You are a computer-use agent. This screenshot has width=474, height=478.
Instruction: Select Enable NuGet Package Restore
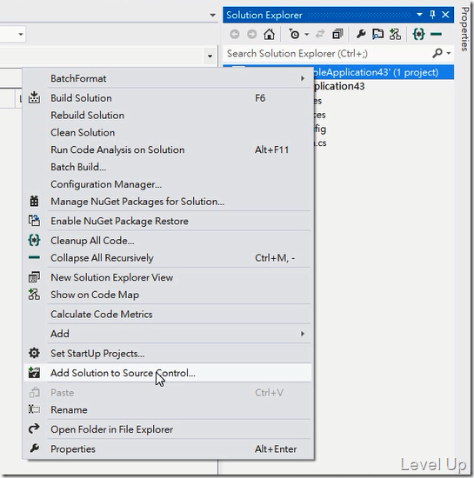(167, 221)
